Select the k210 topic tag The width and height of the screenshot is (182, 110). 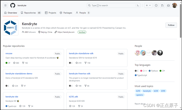click(138, 91)
